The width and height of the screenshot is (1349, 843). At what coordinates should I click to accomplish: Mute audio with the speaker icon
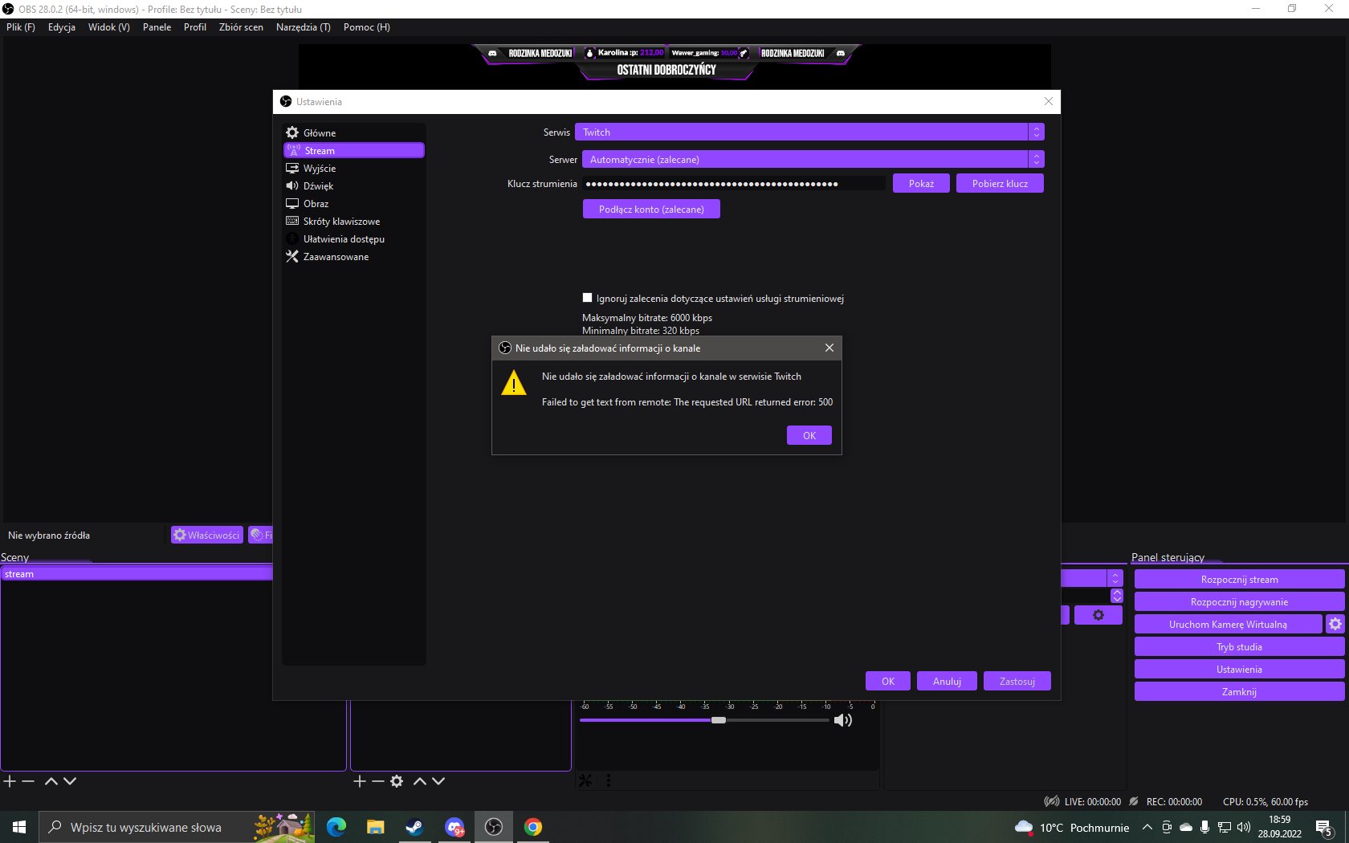coord(843,720)
